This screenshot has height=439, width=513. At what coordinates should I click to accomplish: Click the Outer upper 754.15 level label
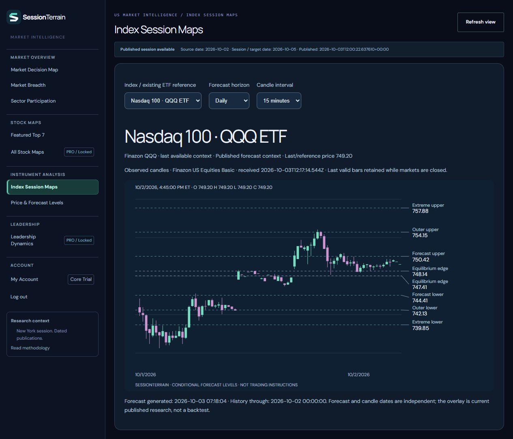click(425, 232)
